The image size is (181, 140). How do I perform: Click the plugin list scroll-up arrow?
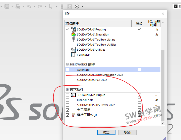tap(163, 22)
